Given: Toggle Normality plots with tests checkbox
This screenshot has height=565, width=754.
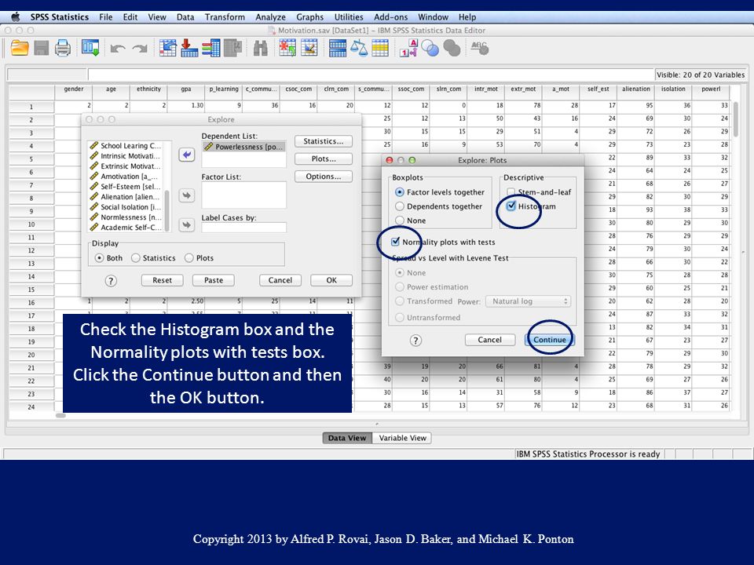Looking at the screenshot, I should click(x=396, y=242).
